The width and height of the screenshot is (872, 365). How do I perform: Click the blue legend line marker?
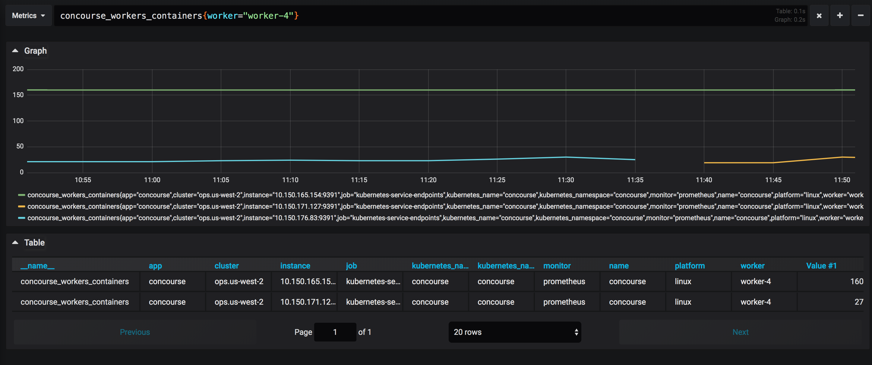coord(21,218)
